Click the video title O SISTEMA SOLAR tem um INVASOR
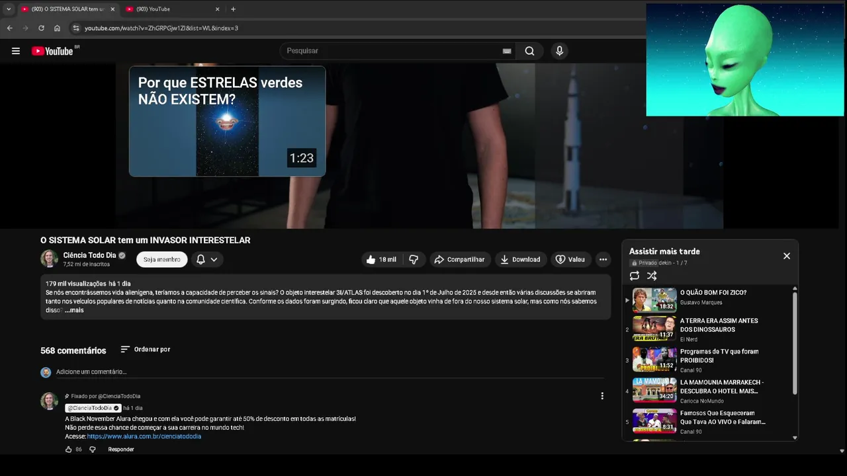The image size is (847, 476). tap(146, 240)
